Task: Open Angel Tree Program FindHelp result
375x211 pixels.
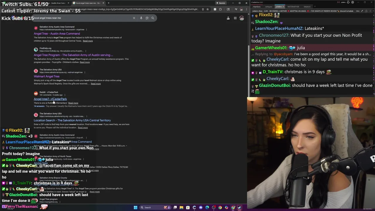Action: 73,55
